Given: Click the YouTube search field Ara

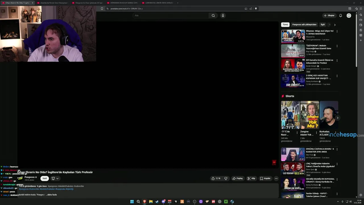Looking at the screenshot, I should [171, 15].
